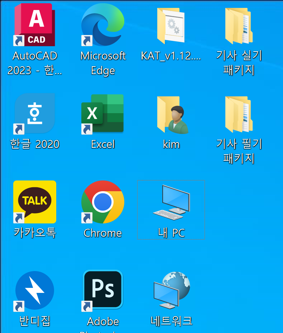Click the "Chrome" label text

point(103,233)
